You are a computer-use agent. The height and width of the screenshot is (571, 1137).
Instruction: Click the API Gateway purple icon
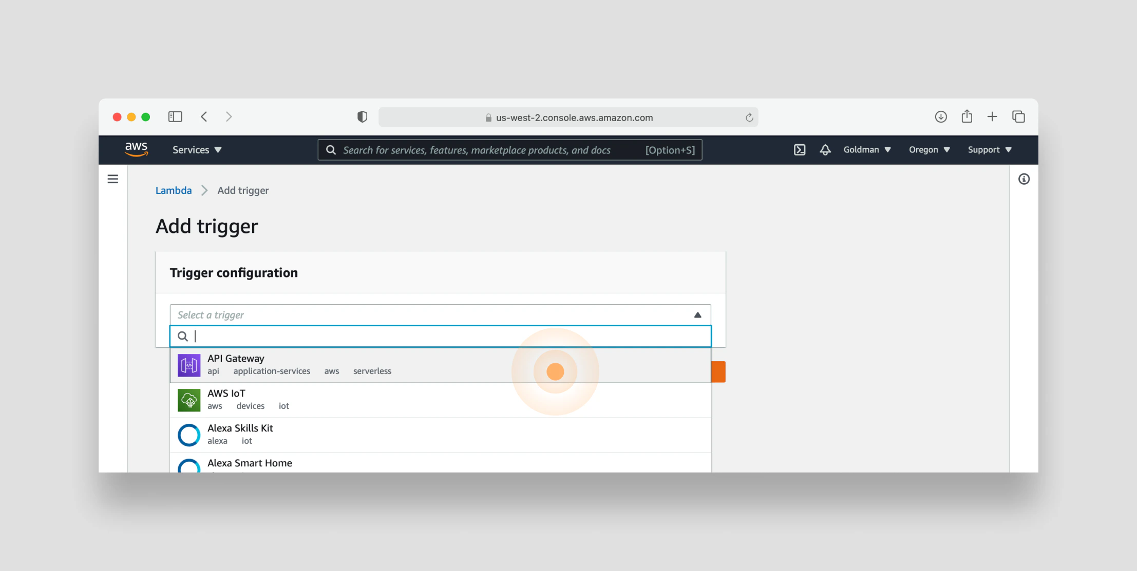[x=189, y=365]
